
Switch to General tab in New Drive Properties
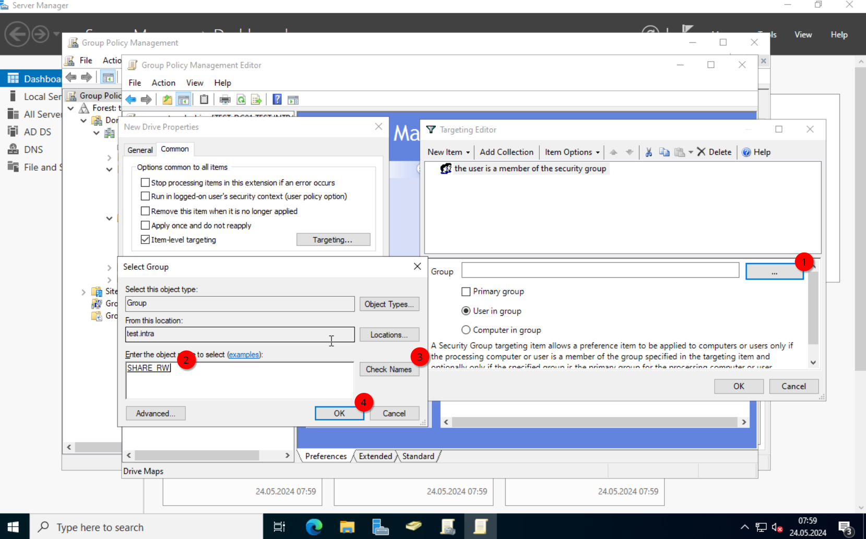coord(140,150)
